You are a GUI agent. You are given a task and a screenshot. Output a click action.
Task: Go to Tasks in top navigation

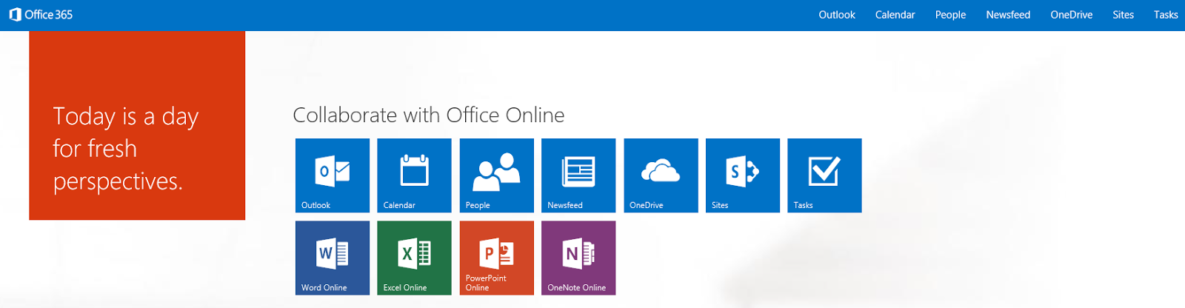(x=1166, y=15)
